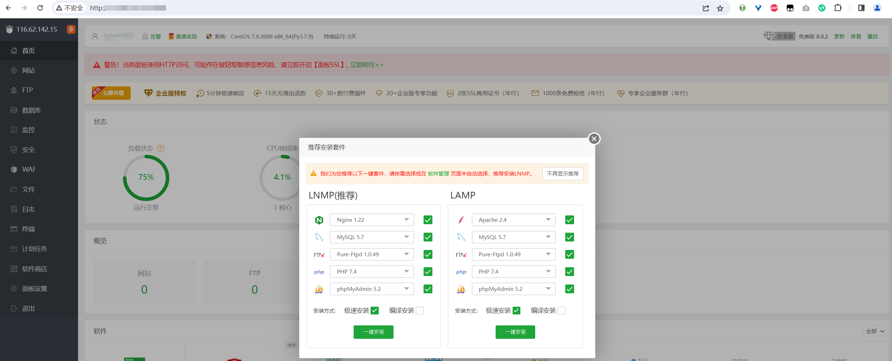Click the phpMyAdmin sailboat icon in LAMP

(461, 289)
